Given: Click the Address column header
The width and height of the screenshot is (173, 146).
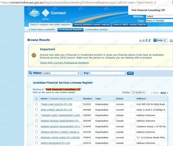Looking at the screenshot, I should 141,99.
